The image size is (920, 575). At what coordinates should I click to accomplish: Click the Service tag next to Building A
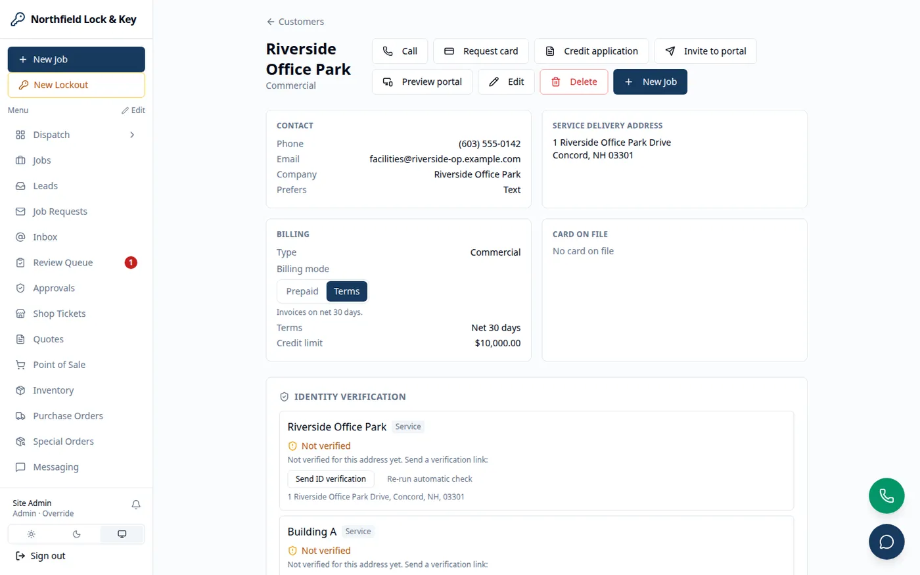coord(358,532)
